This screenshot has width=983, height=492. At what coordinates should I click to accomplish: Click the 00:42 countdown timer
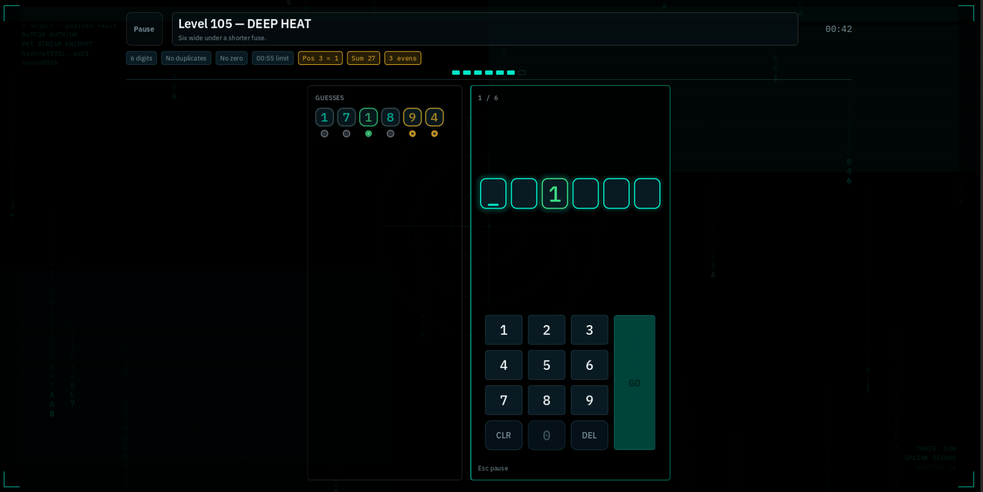(838, 29)
